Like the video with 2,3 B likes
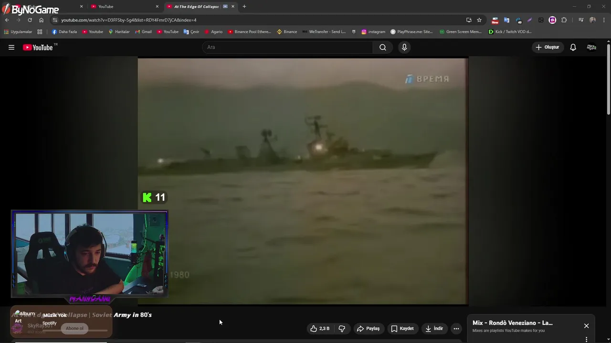 pyautogui.click(x=319, y=328)
